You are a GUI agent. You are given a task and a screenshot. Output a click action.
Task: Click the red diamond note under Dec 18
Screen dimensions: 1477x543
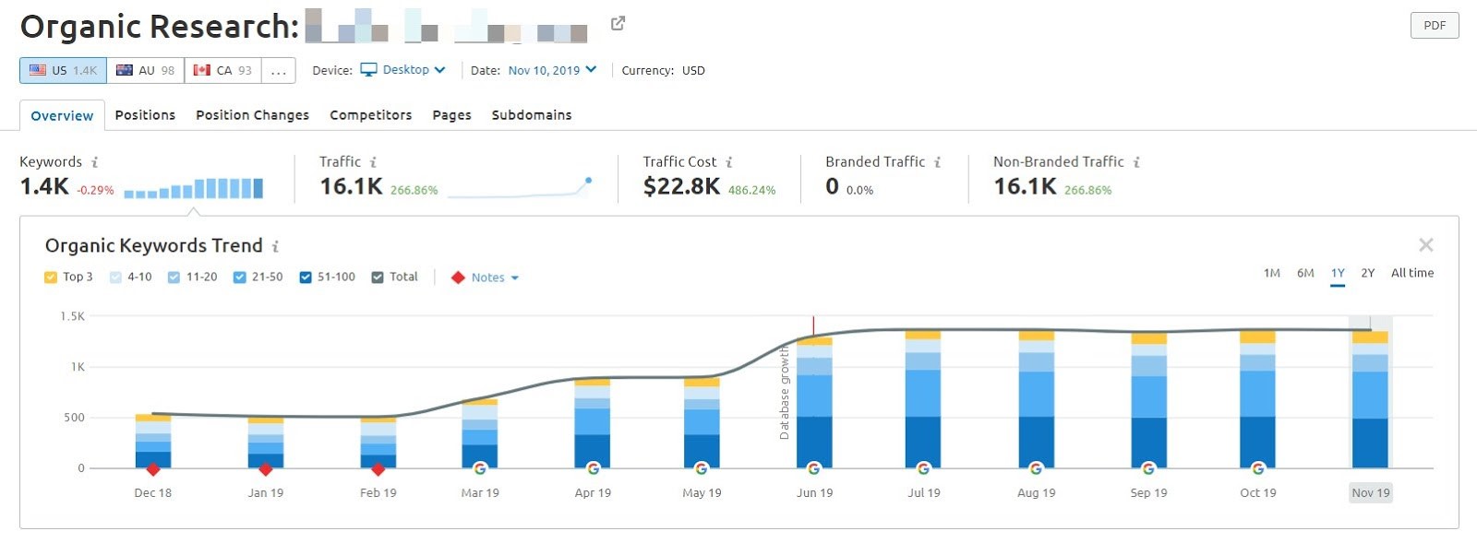click(x=153, y=469)
